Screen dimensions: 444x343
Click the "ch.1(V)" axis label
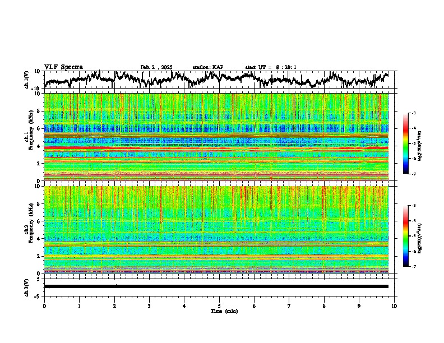pyautogui.click(x=27, y=80)
